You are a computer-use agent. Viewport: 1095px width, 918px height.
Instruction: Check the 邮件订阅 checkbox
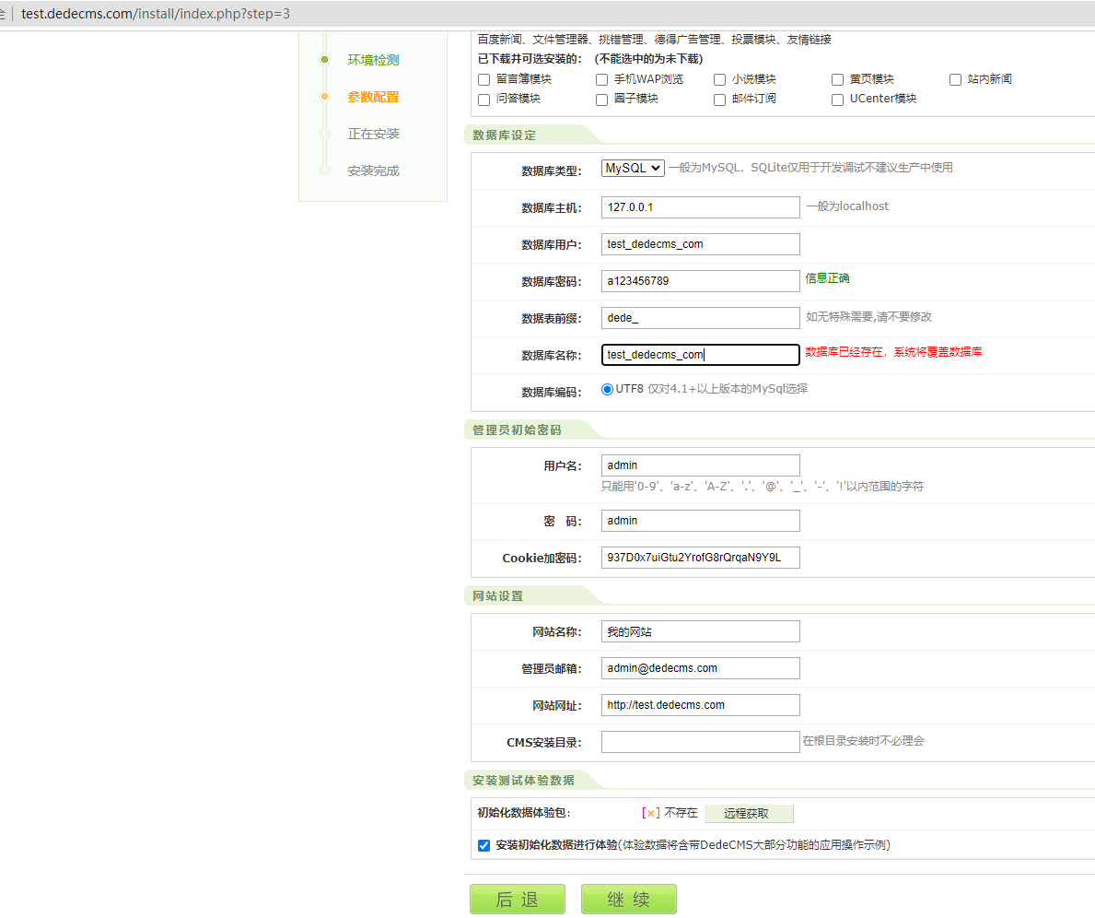coord(720,100)
